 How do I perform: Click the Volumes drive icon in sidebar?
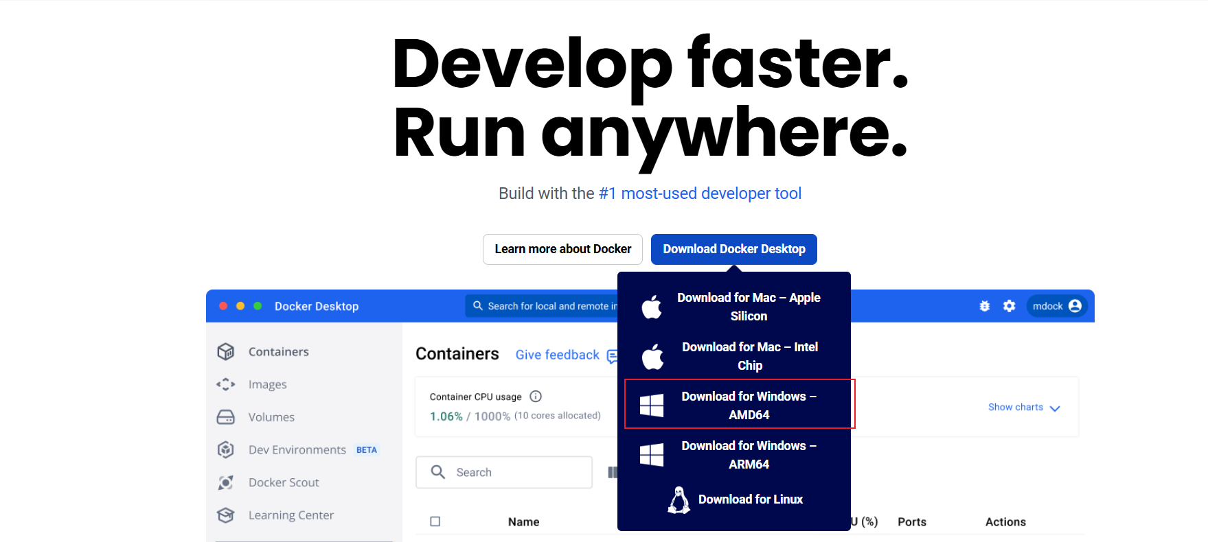coord(226,417)
